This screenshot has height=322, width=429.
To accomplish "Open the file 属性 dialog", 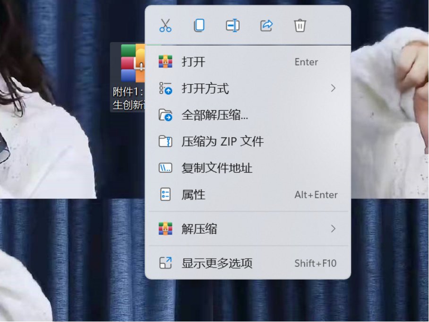I will pos(192,194).
